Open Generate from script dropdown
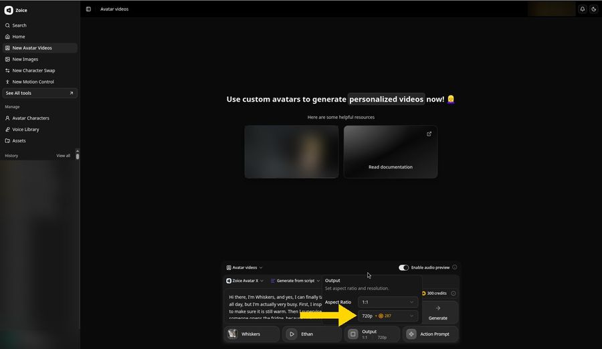This screenshot has width=602, height=349. tap(295, 281)
